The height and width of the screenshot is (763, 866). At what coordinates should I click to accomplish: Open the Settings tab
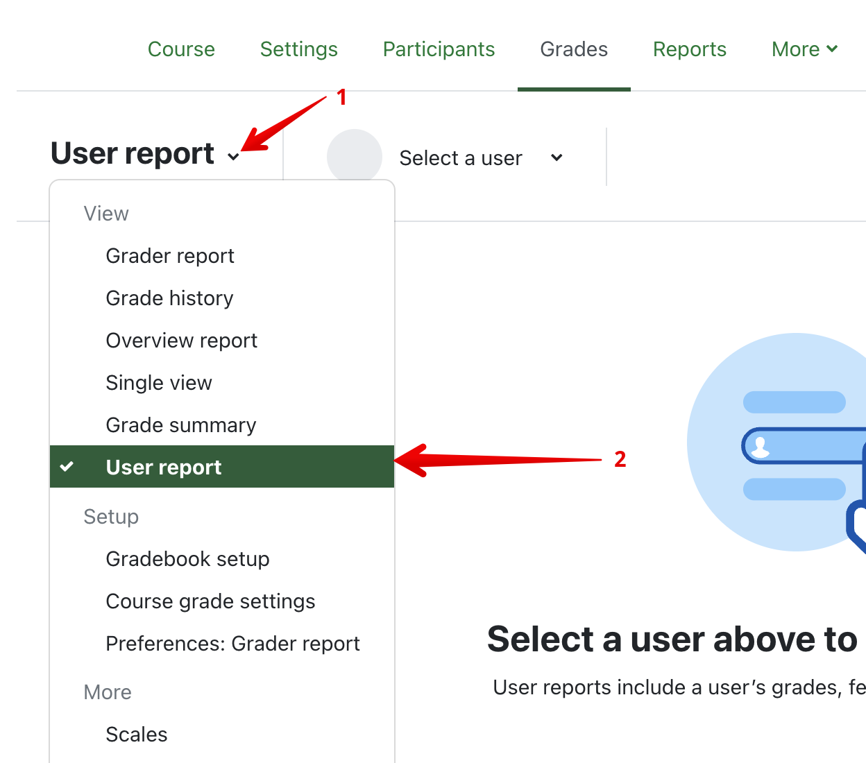[298, 49]
